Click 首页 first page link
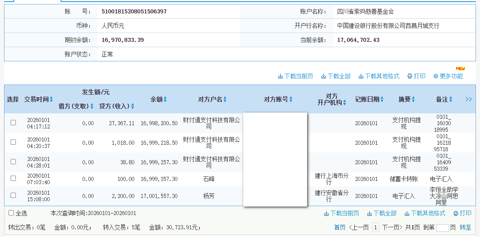The height and width of the screenshot is (237, 480). (x=340, y=227)
